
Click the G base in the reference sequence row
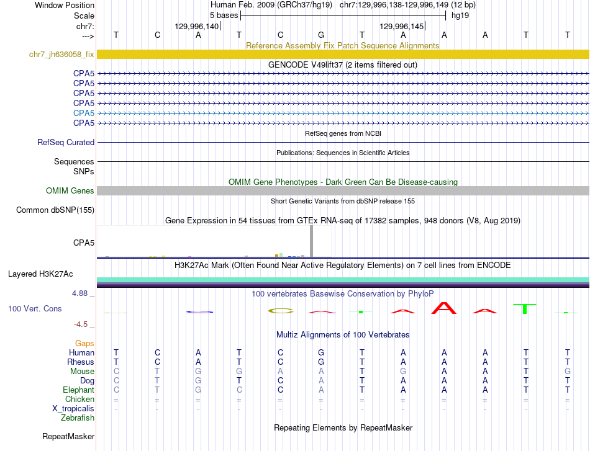pyautogui.click(x=321, y=35)
